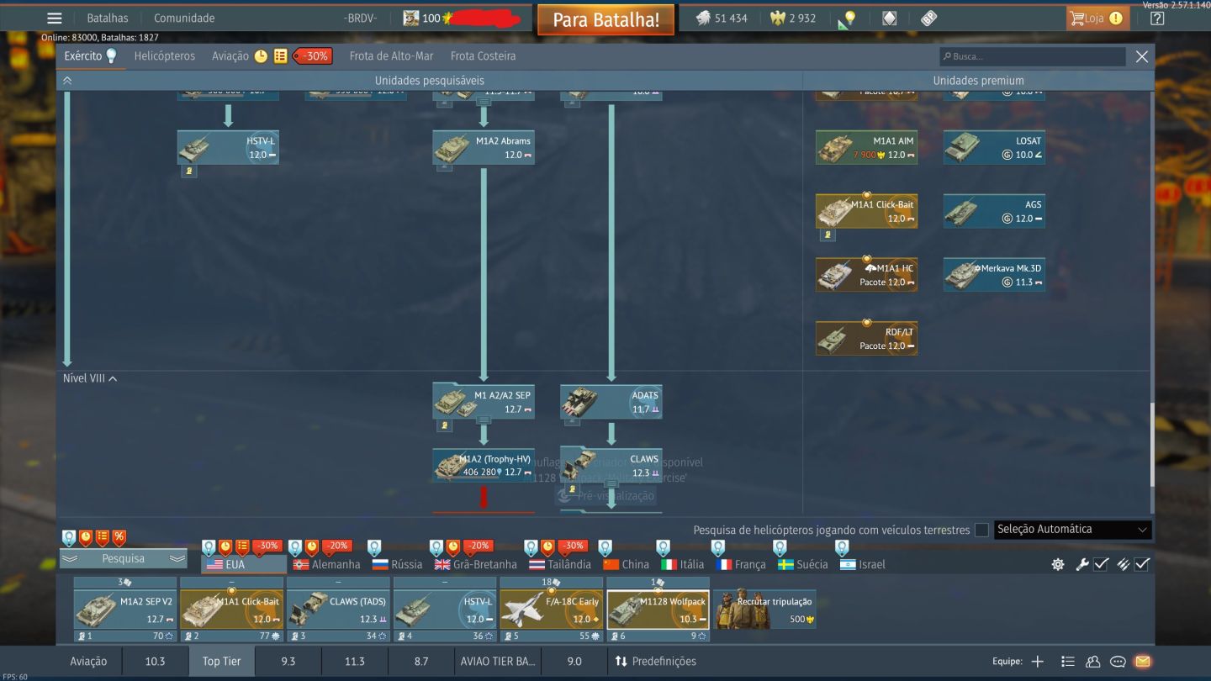Open the hamburger main menu
The image size is (1211, 681).
[x=55, y=18]
